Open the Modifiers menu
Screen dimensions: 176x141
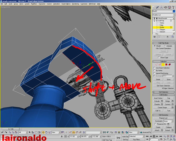pyautogui.click(x=34, y=4)
